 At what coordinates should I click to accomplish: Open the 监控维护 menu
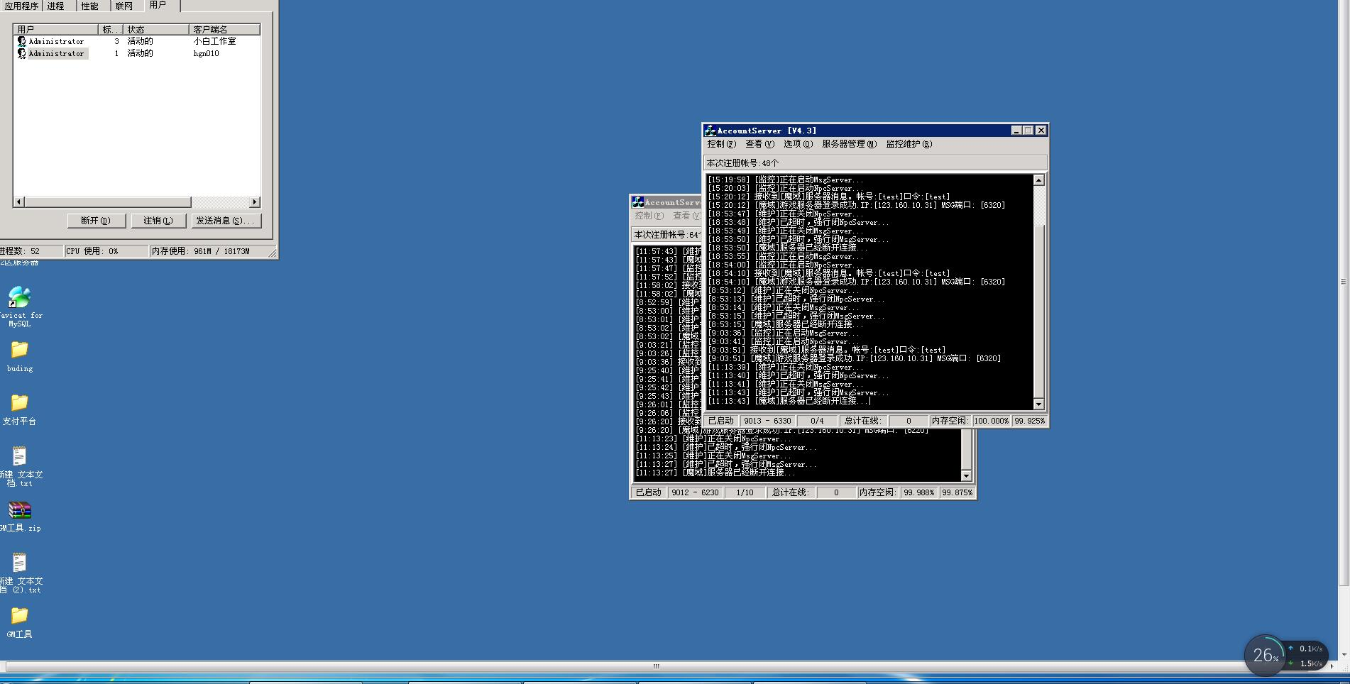(909, 144)
